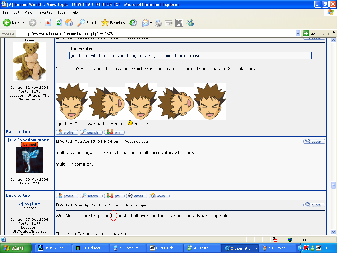Send pm to ShadowRunner

point(114,196)
